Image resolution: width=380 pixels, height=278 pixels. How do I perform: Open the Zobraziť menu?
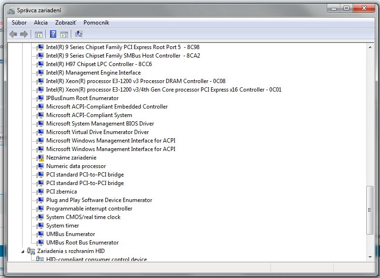pos(66,23)
